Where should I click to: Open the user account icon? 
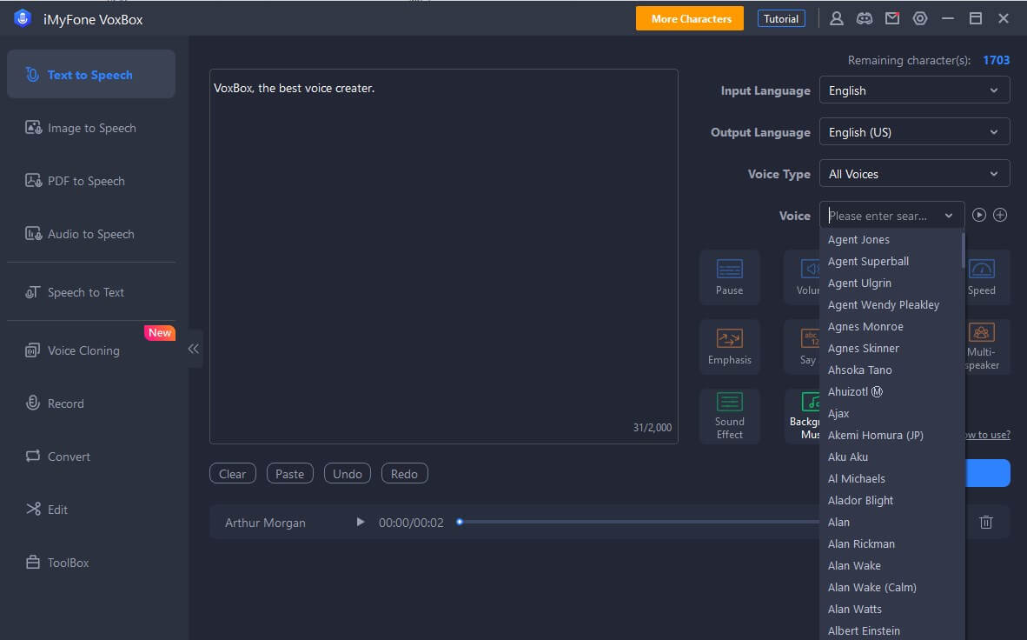click(x=837, y=18)
